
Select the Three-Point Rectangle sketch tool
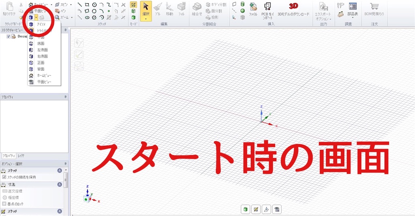87,11
